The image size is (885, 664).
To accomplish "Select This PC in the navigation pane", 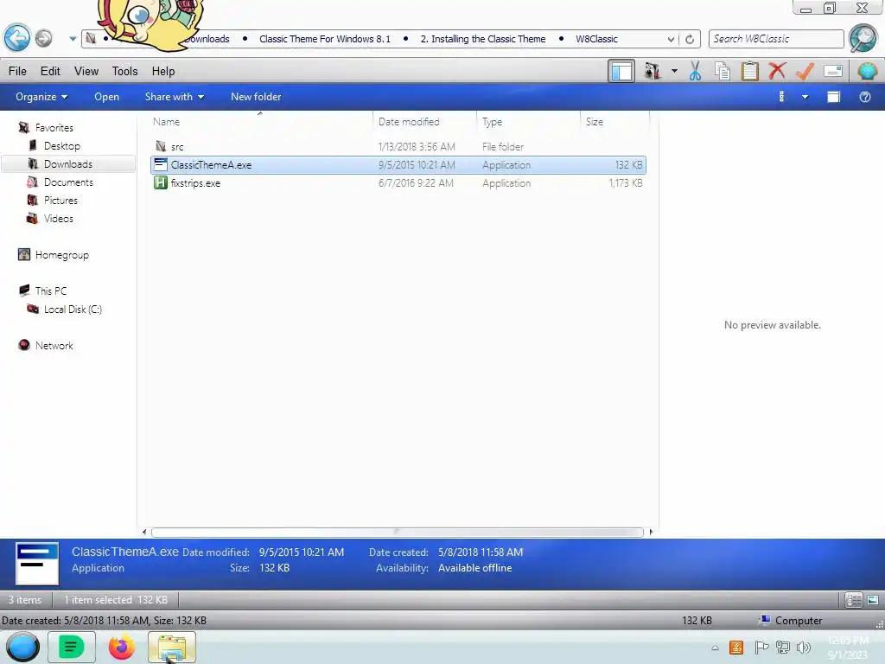I will (51, 290).
